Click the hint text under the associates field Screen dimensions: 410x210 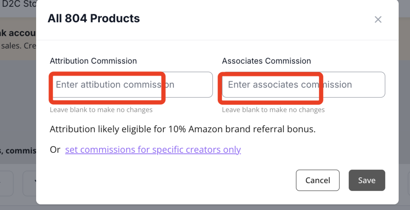coord(273,110)
